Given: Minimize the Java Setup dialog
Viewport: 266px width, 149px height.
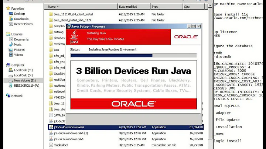Looking at the screenshot, I should pyautogui.click(x=189, y=27).
